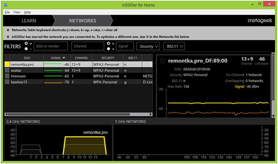Open the metageek logo link
The image size is (278, 164).
[x=260, y=21]
